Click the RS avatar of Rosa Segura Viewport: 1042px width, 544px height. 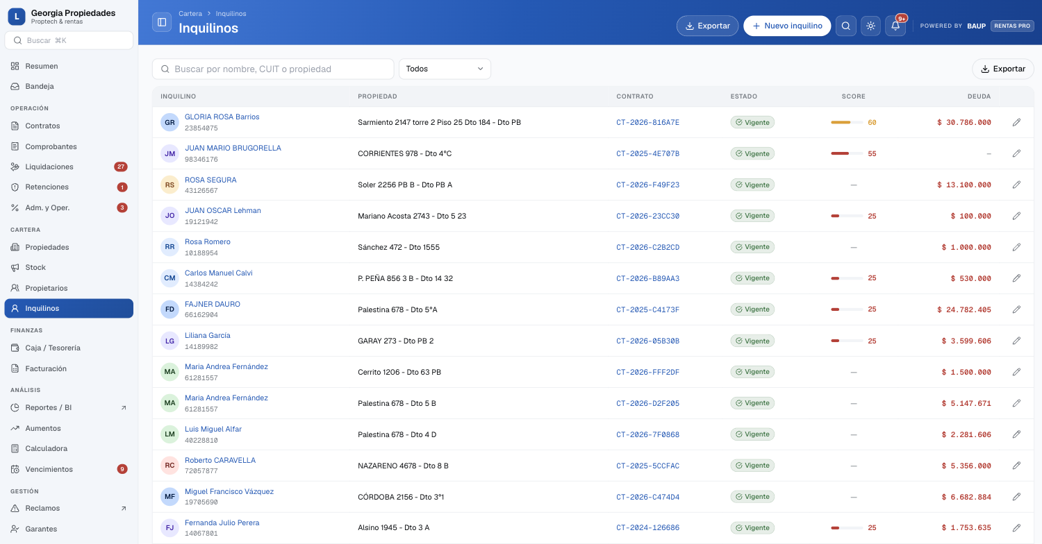[169, 185]
